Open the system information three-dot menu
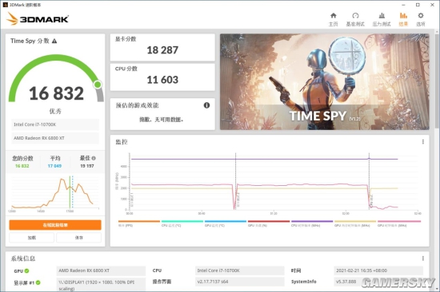This screenshot has width=440, height=292. tap(423, 258)
